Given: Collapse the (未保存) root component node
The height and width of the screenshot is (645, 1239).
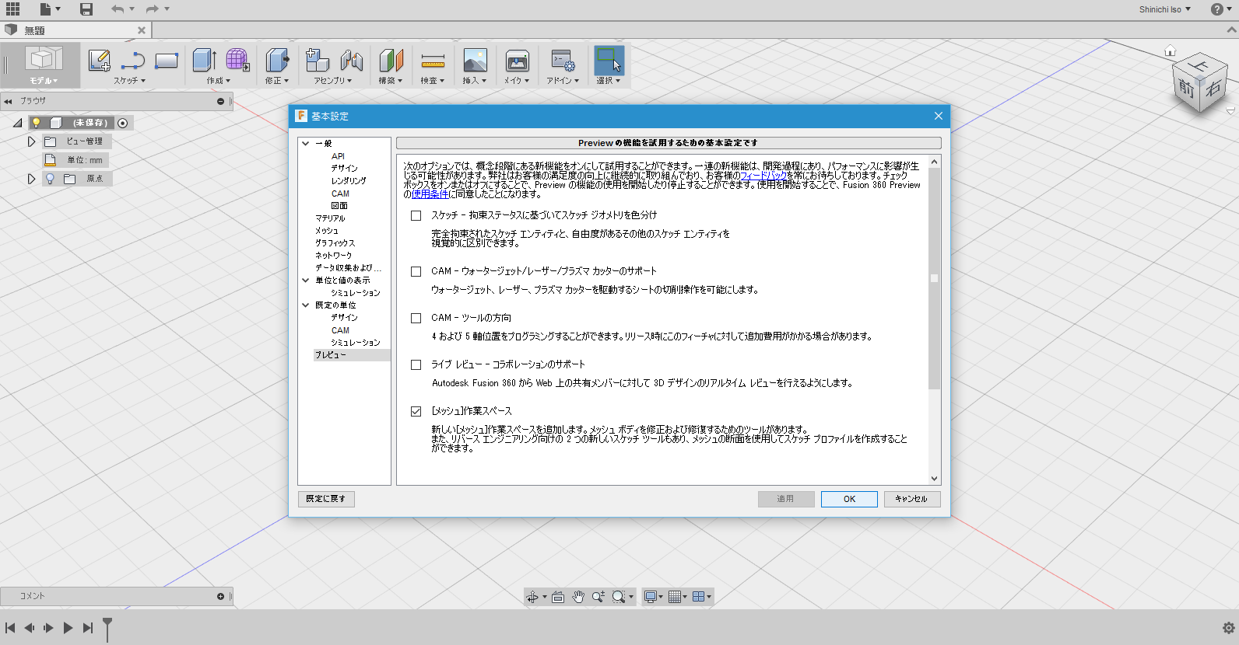Looking at the screenshot, I should [17, 123].
